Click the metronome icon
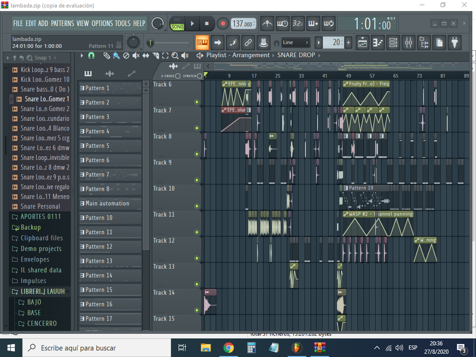Image resolution: width=476 pixels, height=357 pixels. click(x=267, y=24)
